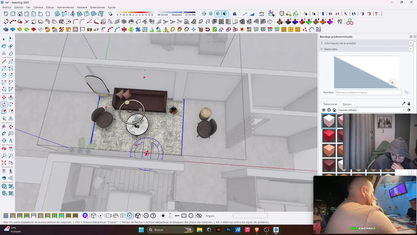Pick the Offset tool
417x235 pixels.
point(11,112)
